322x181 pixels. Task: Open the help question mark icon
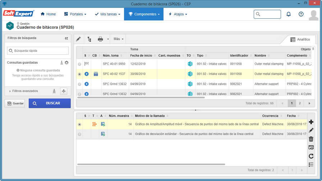(x=301, y=14)
